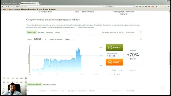Select the Диапазон option type tab
Screen dimensions: 171x96
tap(49, 32)
